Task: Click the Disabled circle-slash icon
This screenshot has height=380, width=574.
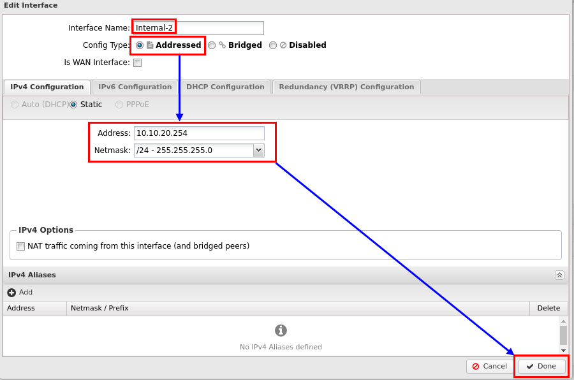Action: pos(283,45)
